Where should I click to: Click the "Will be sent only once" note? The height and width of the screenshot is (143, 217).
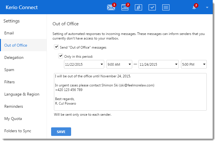pos(83,115)
